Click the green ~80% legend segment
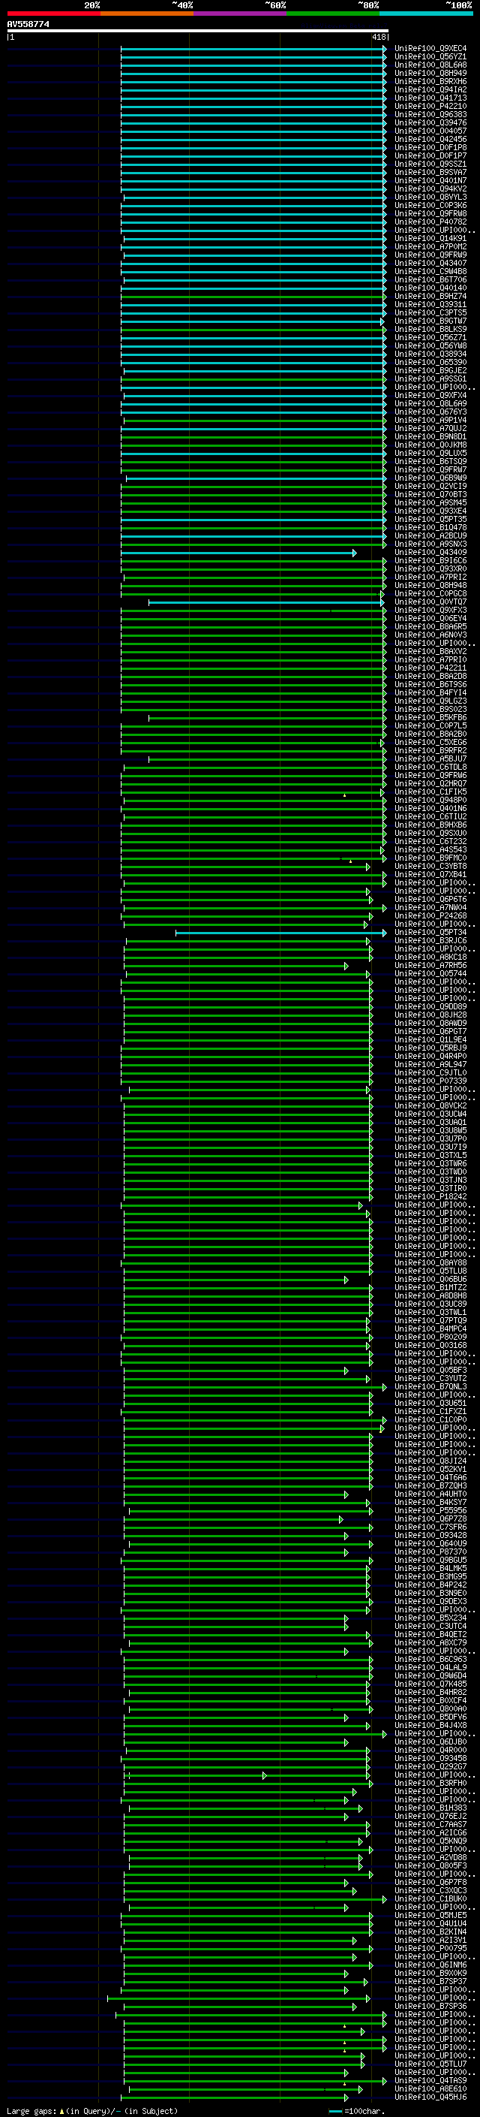Image resolution: width=480 pixels, height=2117 pixels. click(333, 14)
